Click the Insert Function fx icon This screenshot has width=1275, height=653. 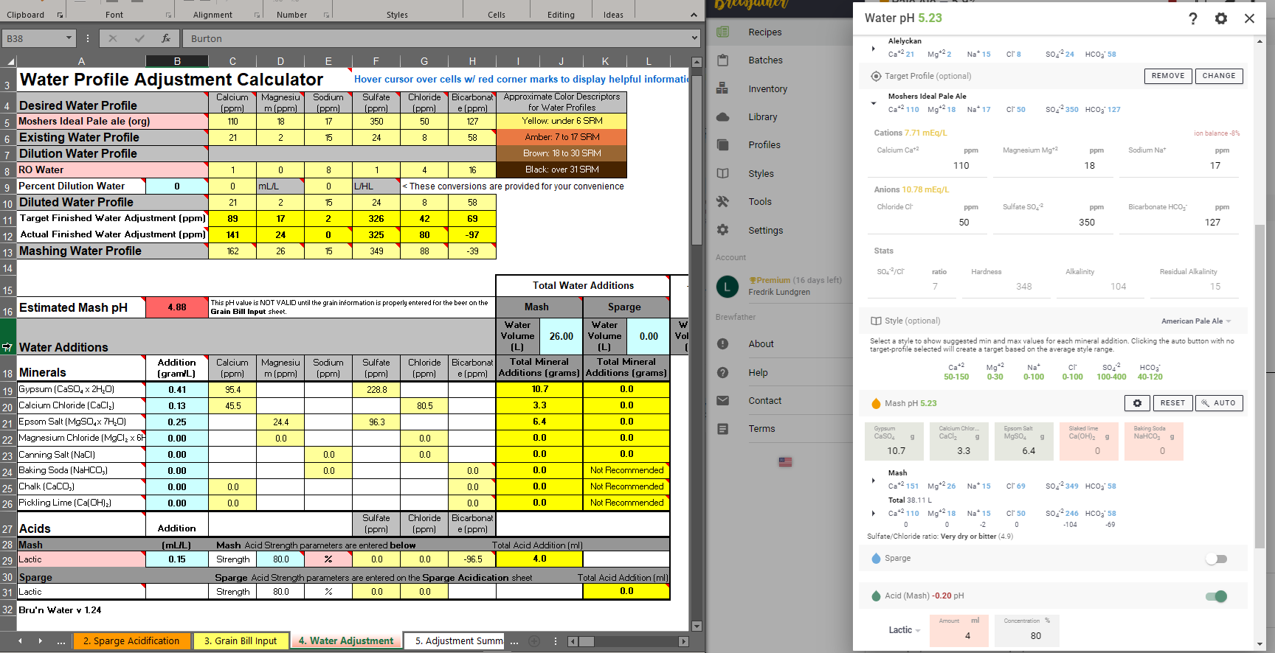click(166, 38)
